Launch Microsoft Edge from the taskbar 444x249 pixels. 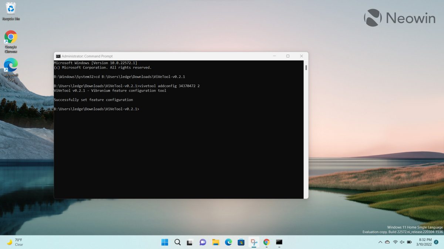228,242
